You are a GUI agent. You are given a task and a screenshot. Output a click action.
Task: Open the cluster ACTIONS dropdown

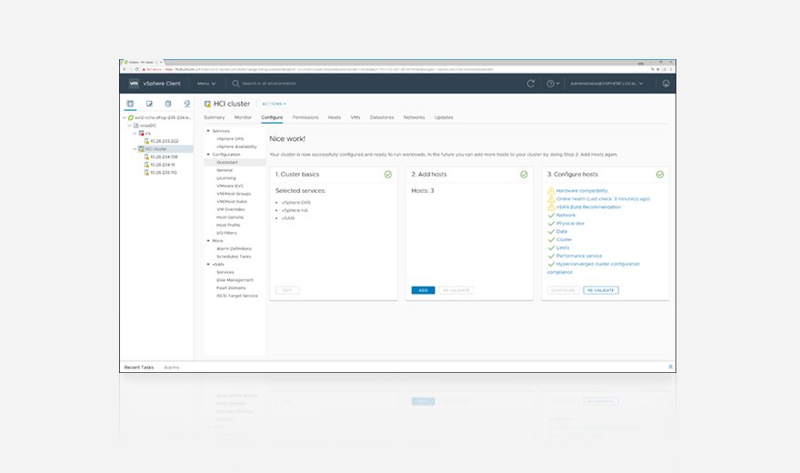tap(274, 104)
